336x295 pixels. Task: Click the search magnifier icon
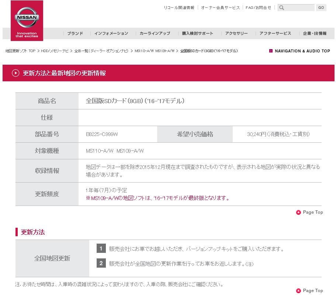pyautogui.click(x=281, y=8)
